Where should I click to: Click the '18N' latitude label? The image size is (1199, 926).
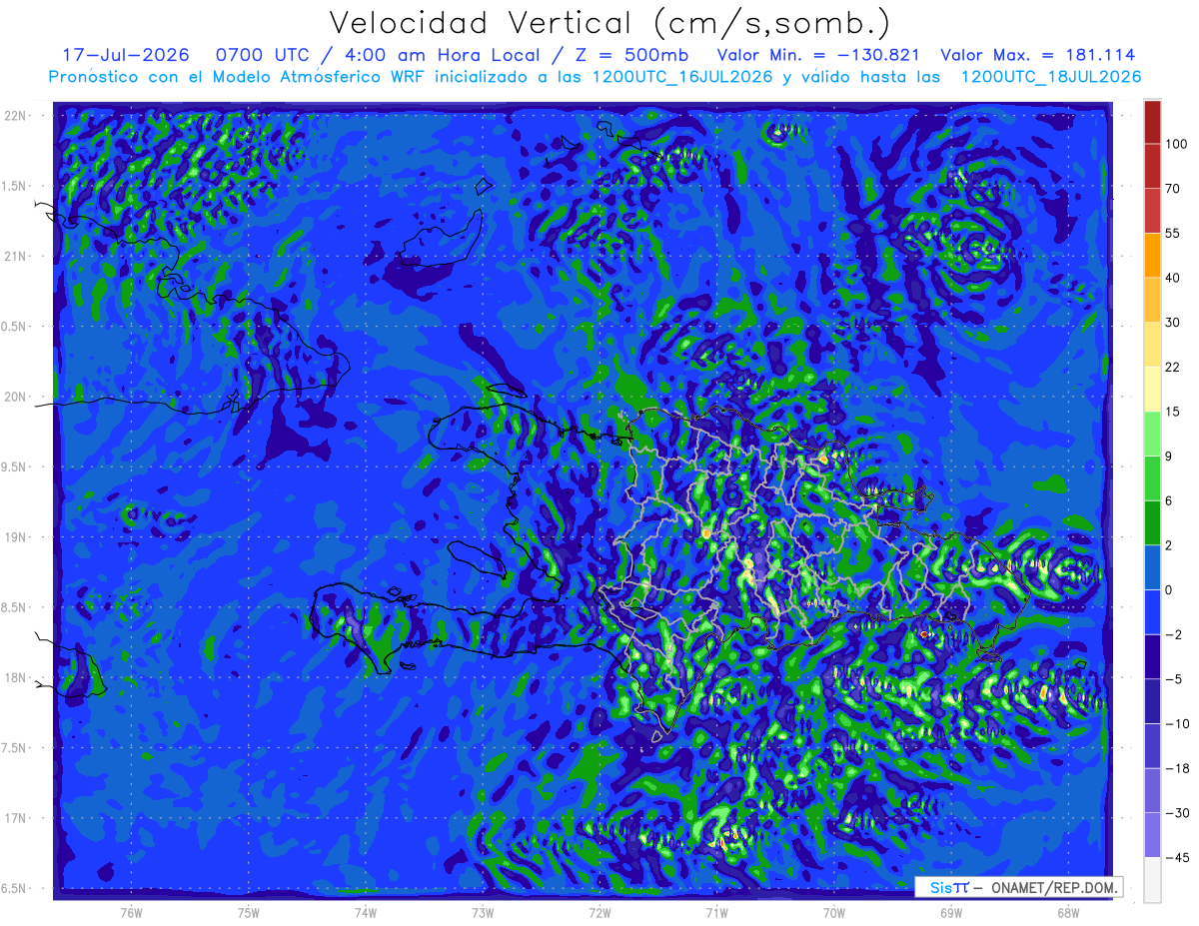(x=15, y=677)
